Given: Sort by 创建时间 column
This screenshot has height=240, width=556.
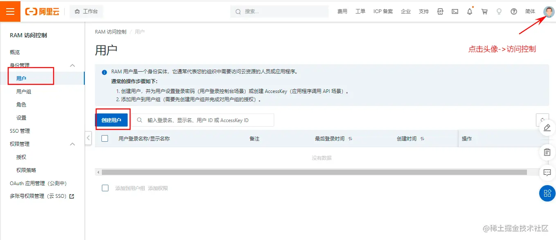Looking at the screenshot, I should click(422, 139).
